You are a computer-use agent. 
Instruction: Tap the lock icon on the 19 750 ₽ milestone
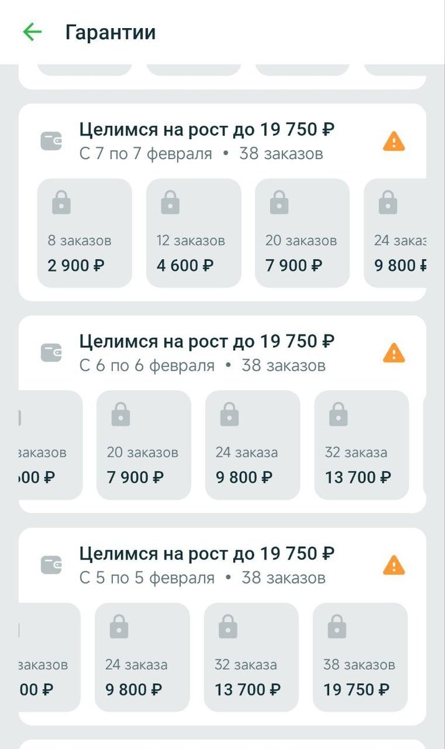pyautogui.click(x=337, y=626)
